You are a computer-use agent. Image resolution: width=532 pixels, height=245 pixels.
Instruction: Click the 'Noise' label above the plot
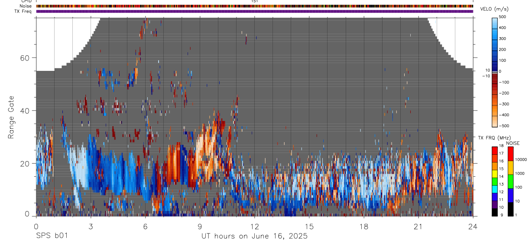(26, 6)
